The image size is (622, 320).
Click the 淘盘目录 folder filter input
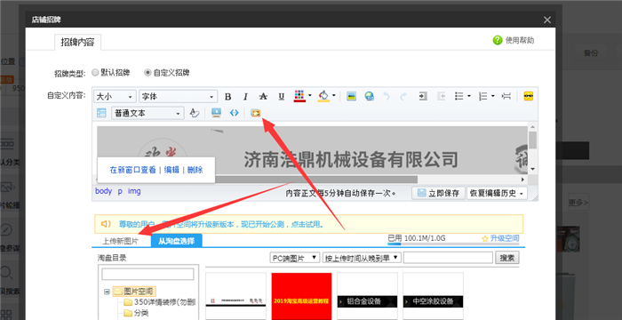point(148,274)
